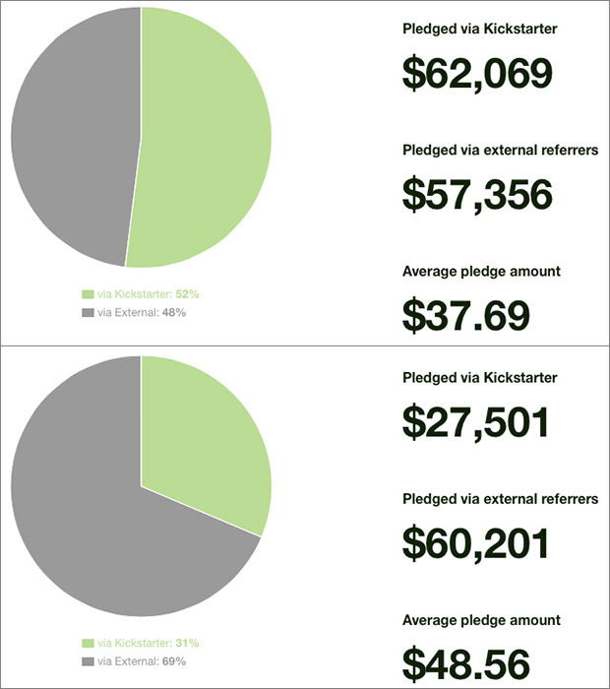Screen dimensions: 610x689
Task: Click the $48.56 average pledge value
Action: 466,662
